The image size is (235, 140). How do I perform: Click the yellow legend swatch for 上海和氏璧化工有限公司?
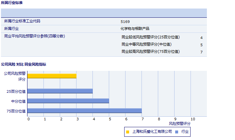[128, 132]
